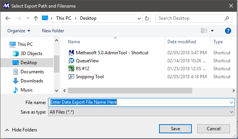This screenshot has height=139, width=238.
Task: Click the 3D Objects cube icon
Action: [16, 54]
